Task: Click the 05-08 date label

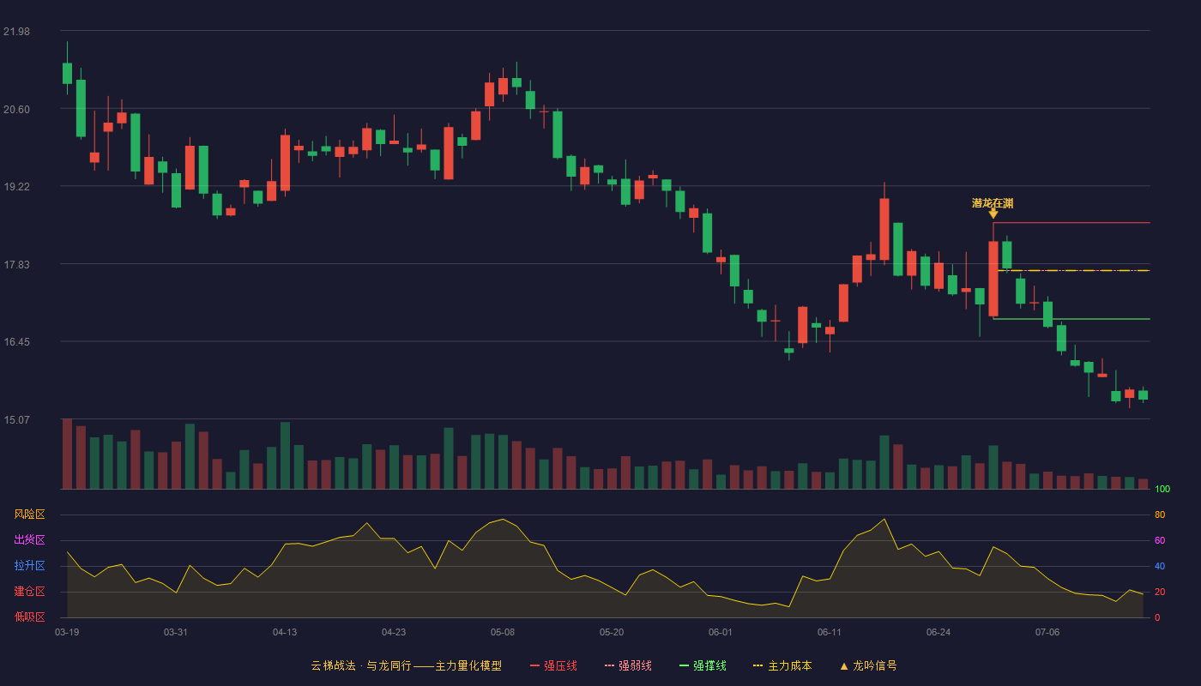Action: click(x=503, y=632)
